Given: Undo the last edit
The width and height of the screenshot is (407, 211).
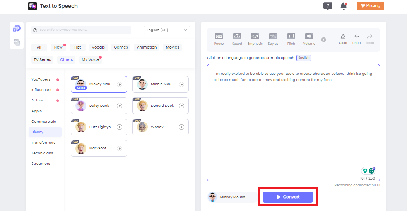Looking at the screenshot, I should pyautogui.click(x=357, y=39).
